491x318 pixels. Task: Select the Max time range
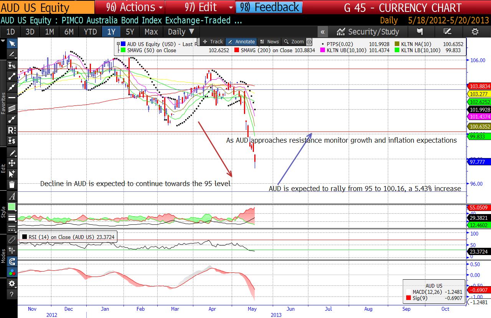click(x=151, y=32)
